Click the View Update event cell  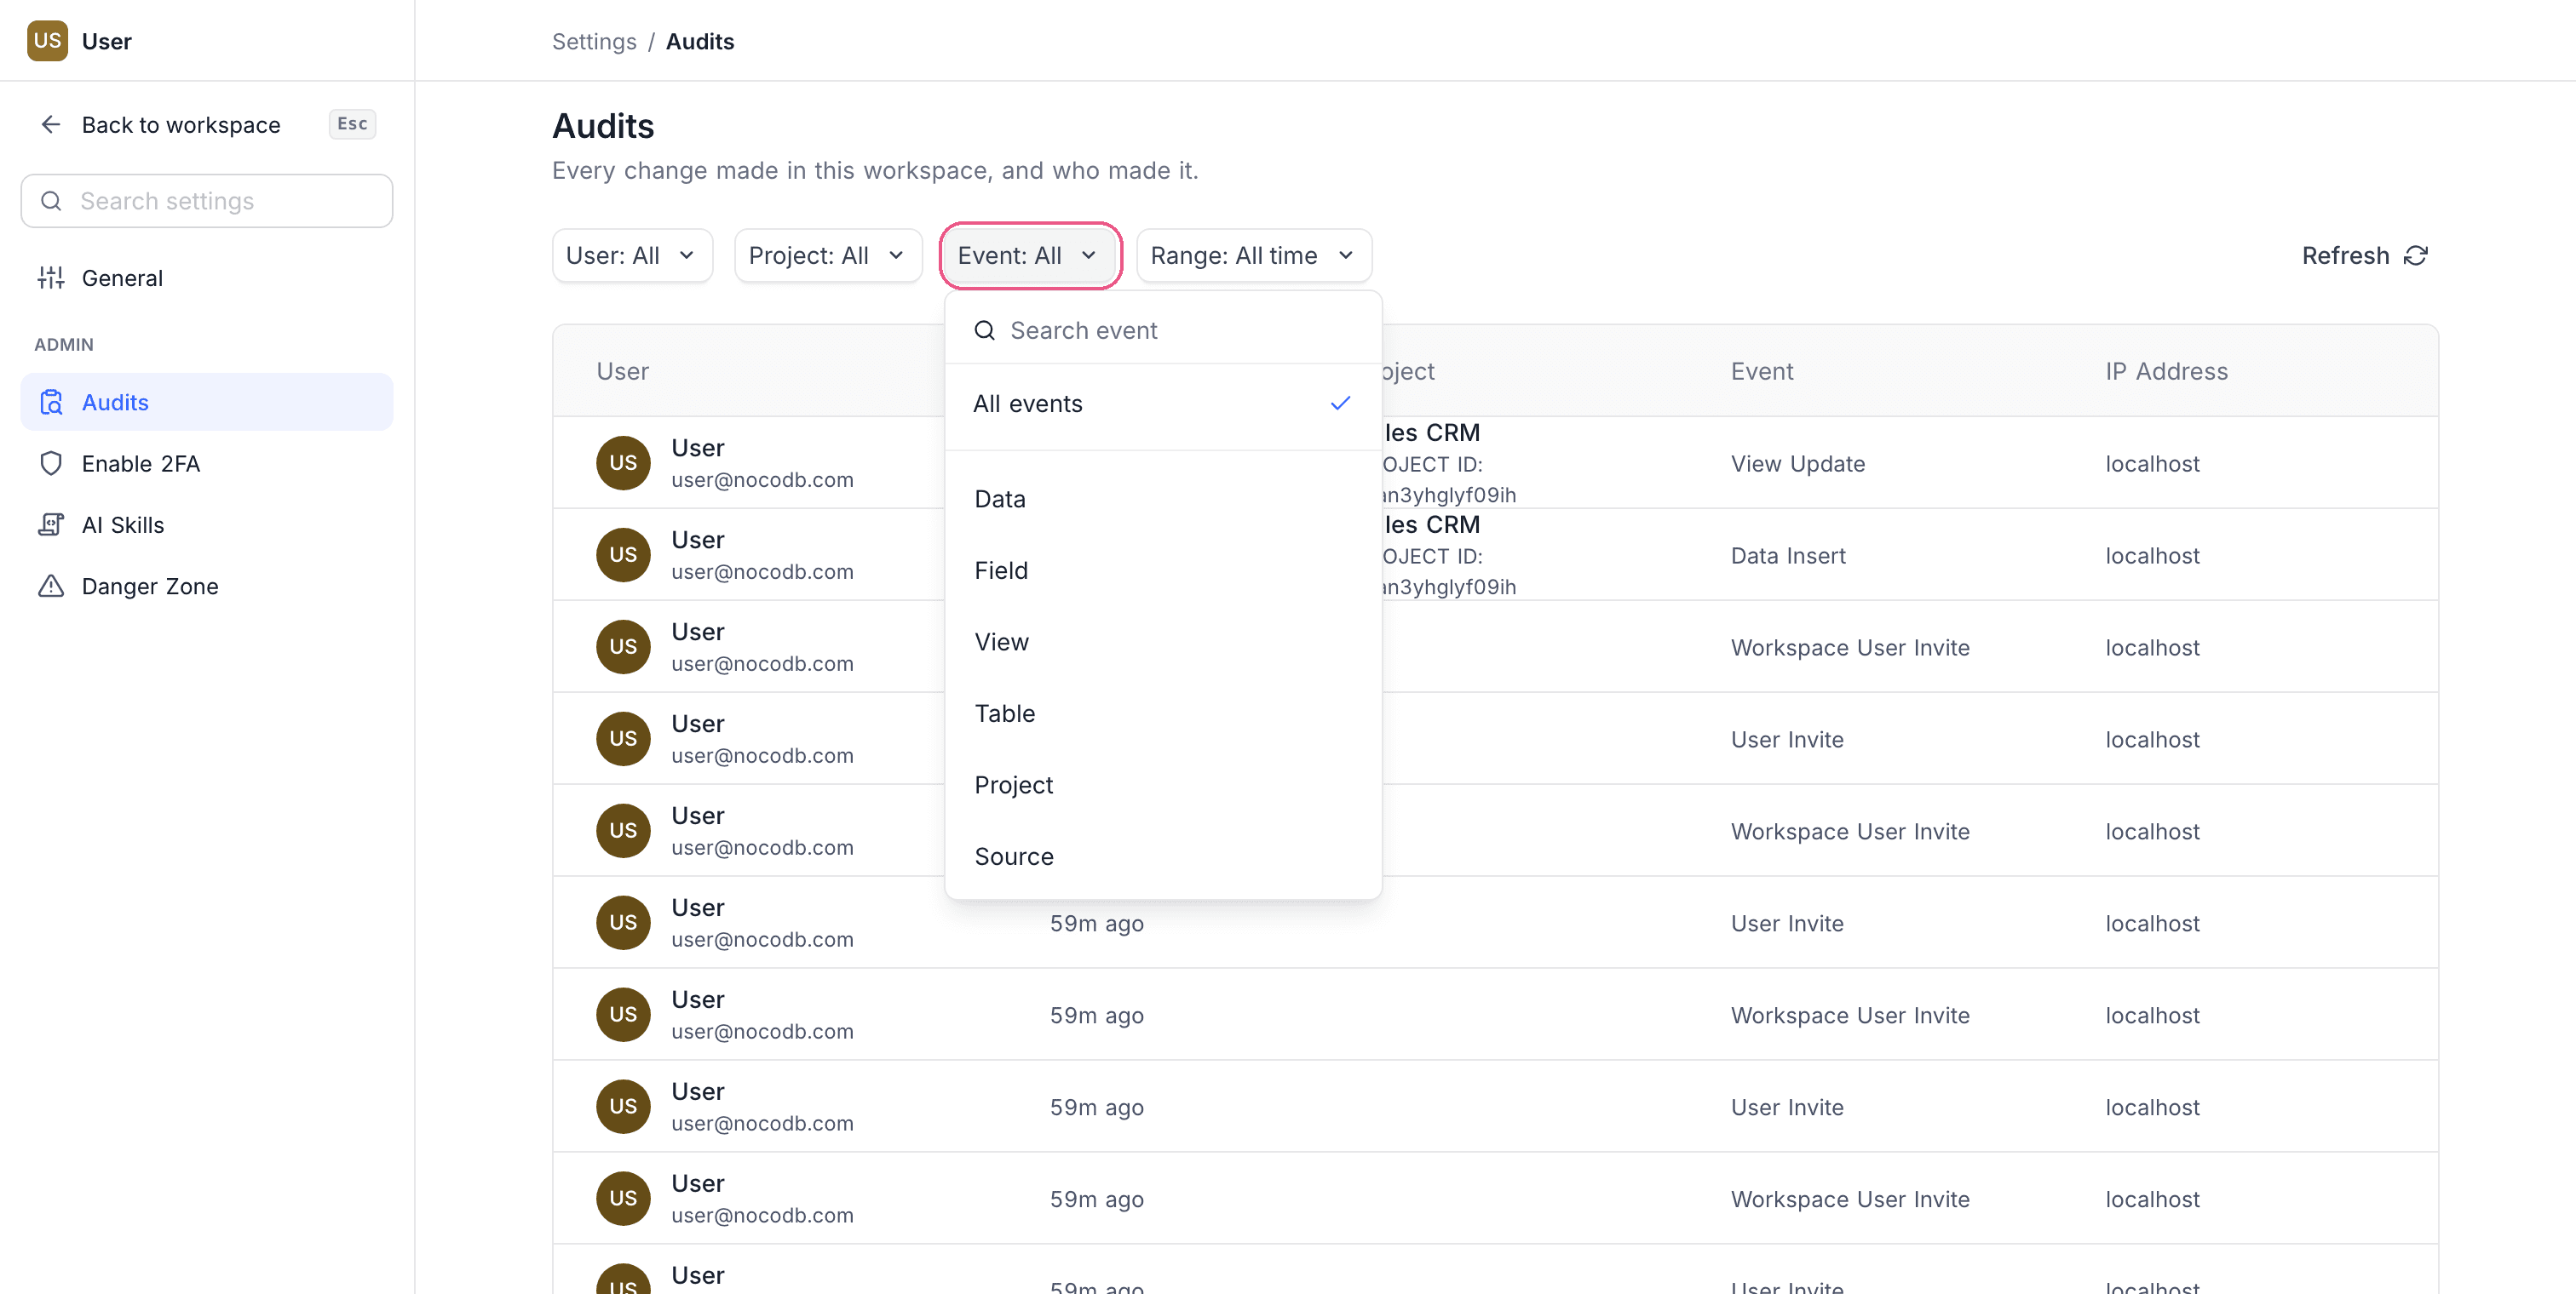pyautogui.click(x=1798, y=464)
